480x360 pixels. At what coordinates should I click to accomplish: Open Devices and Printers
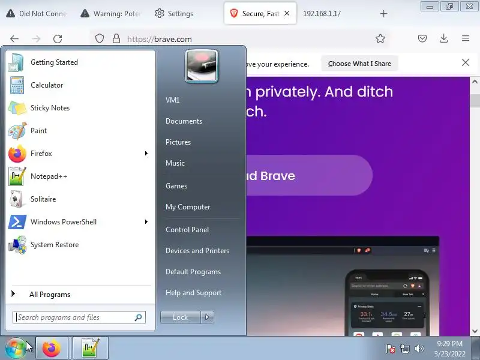(197, 251)
